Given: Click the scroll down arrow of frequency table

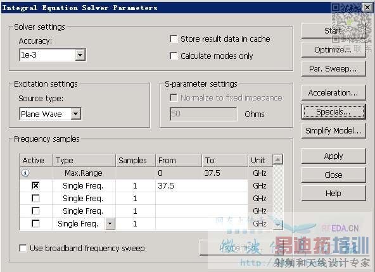Looking at the screenshot, I should (278, 225).
